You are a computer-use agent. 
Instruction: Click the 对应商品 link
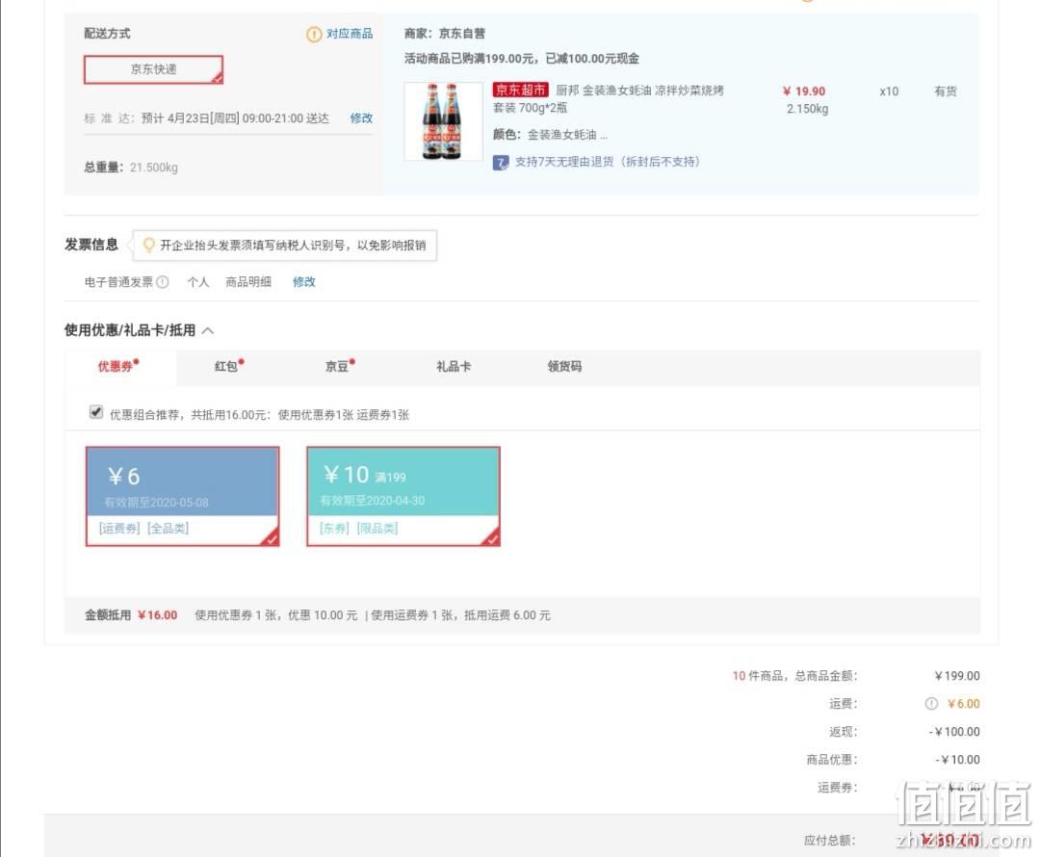tap(350, 34)
